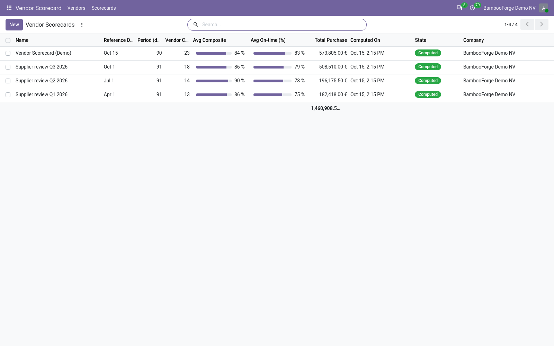Sort by the Company column header
554x346 pixels.
click(473, 40)
